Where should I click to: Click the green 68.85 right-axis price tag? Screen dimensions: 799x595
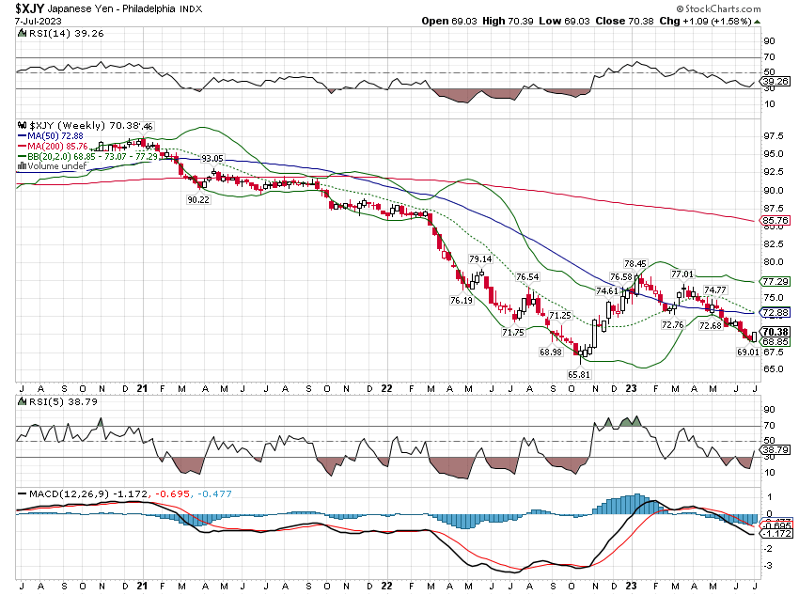pos(775,342)
